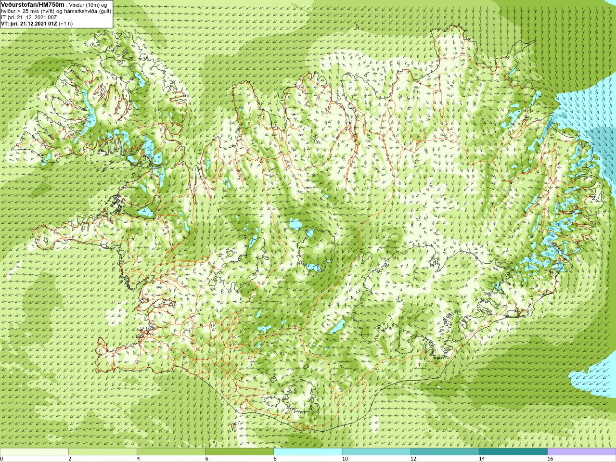Click the '6' scale label
The height and width of the screenshot is (462, 616).
pos(206,459)
